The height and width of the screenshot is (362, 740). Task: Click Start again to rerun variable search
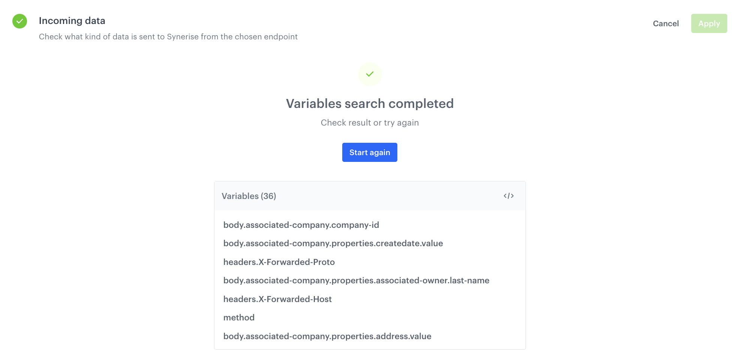[370, 152]
